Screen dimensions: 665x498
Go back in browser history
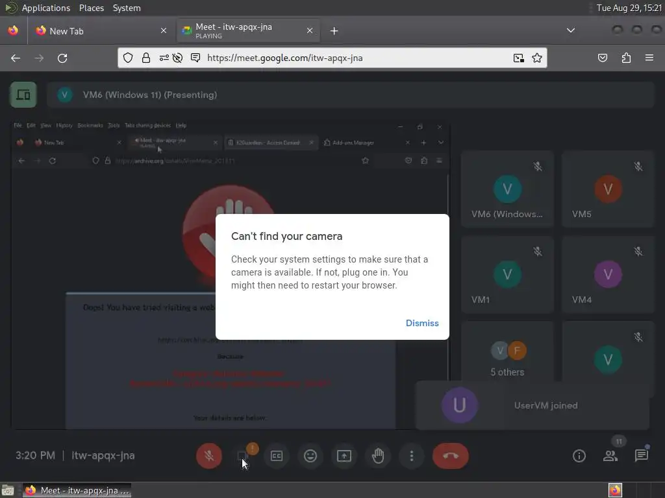coord(16,58)
